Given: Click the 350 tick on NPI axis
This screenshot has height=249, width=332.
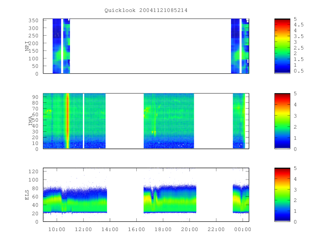Looking at the screenshot, I should pos(33,20).
